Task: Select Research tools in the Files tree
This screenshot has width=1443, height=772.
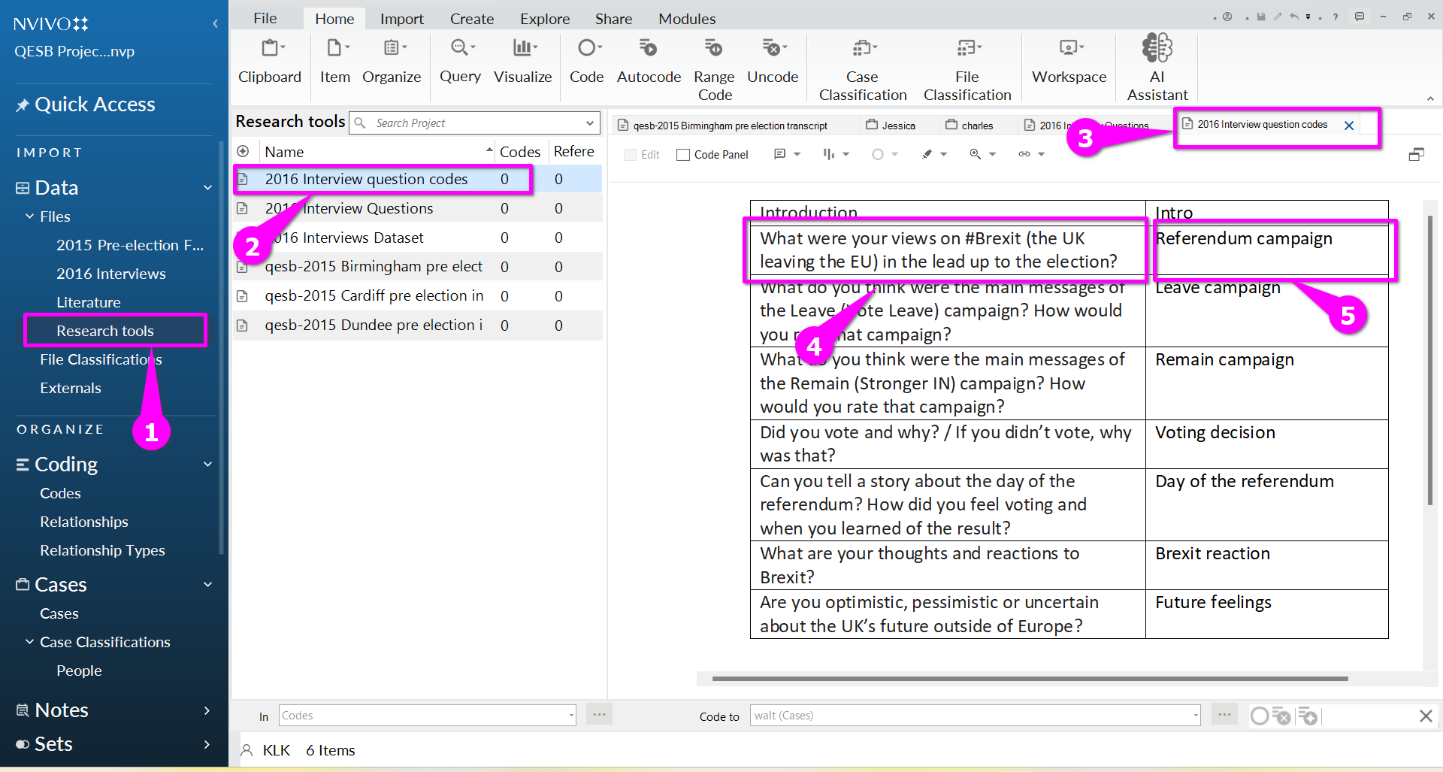Action: [104, 331]
